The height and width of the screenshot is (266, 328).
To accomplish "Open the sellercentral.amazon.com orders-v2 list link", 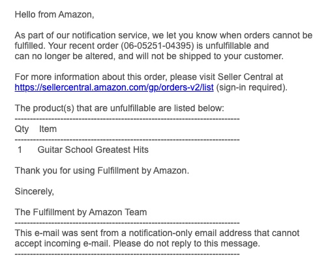I will point(114,87).
